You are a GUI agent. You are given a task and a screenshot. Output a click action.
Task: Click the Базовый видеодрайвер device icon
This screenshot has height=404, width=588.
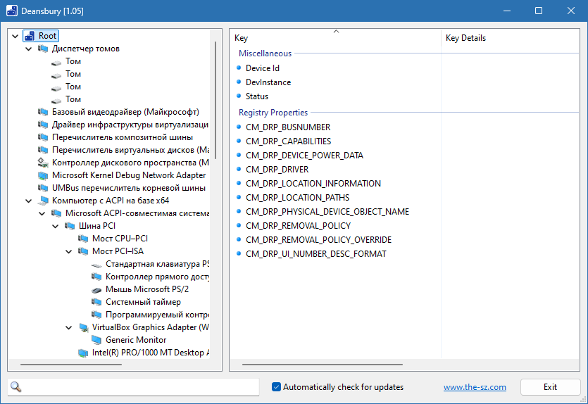tap(43, 112)
